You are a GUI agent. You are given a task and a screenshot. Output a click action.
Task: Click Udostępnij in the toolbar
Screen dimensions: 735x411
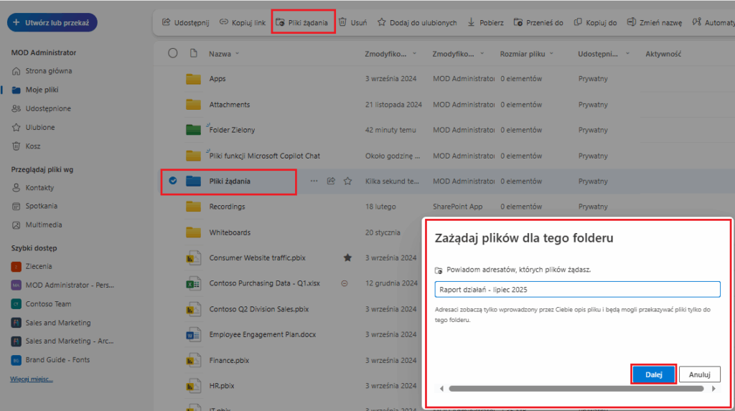click(186, 22)
